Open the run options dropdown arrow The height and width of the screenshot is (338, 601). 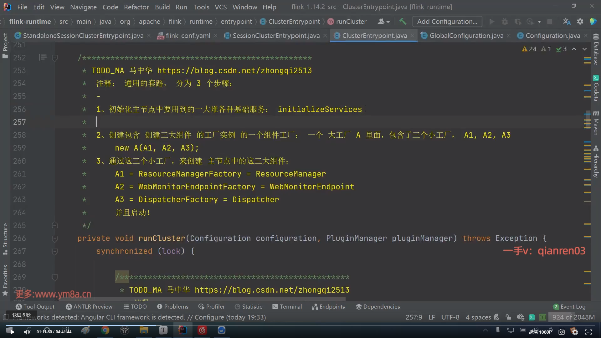click(539, 22)
